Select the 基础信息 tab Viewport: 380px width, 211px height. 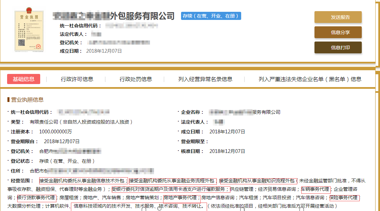coord(24,79)
